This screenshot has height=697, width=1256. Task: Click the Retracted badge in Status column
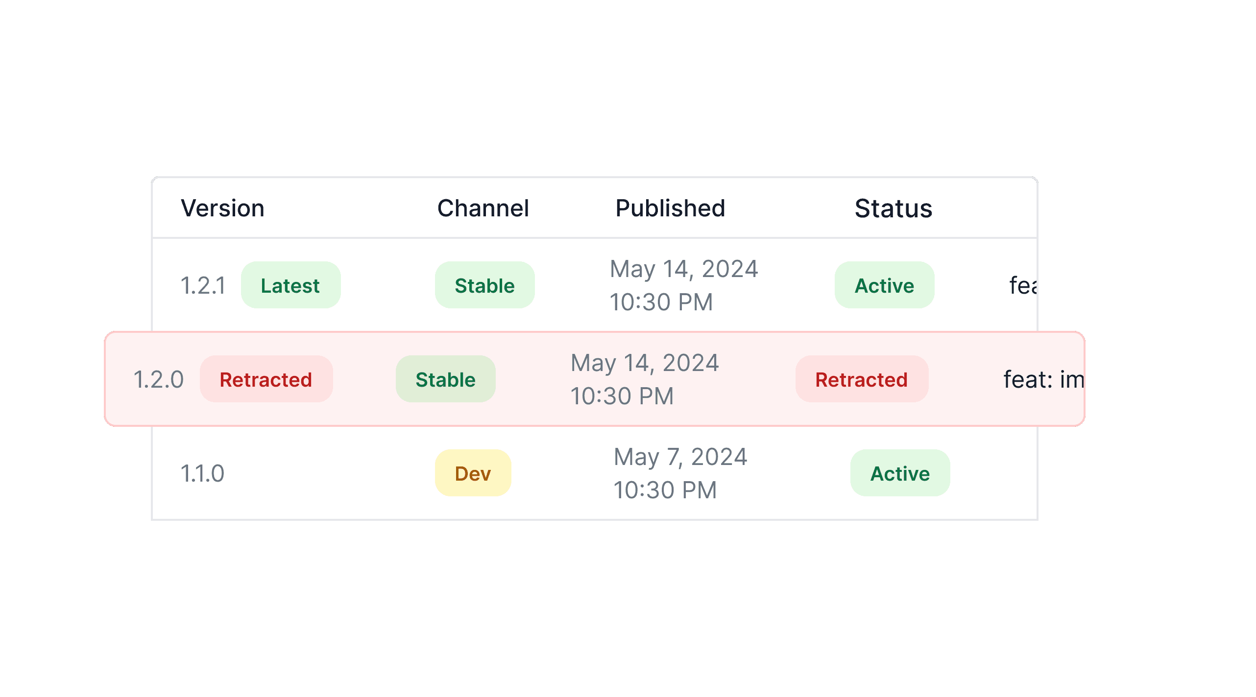tap(862, 379)
